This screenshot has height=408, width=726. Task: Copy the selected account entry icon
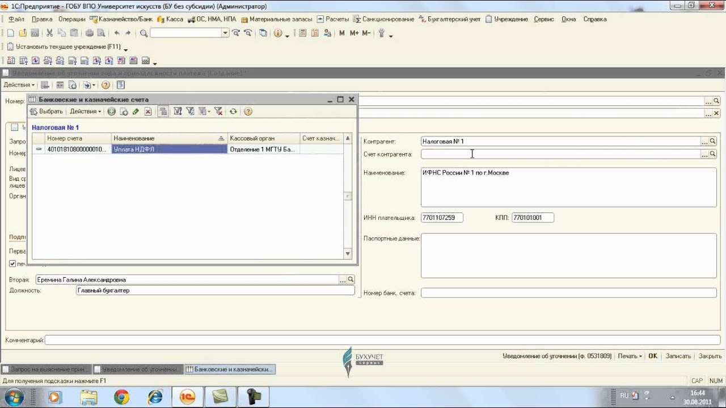tap(124, 112)
